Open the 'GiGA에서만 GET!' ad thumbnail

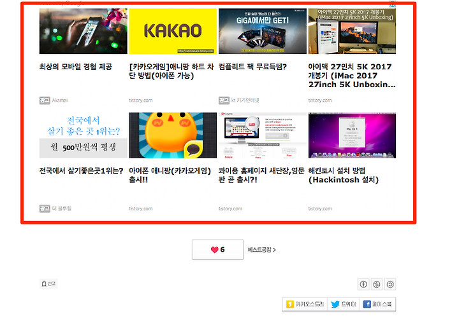262,31
